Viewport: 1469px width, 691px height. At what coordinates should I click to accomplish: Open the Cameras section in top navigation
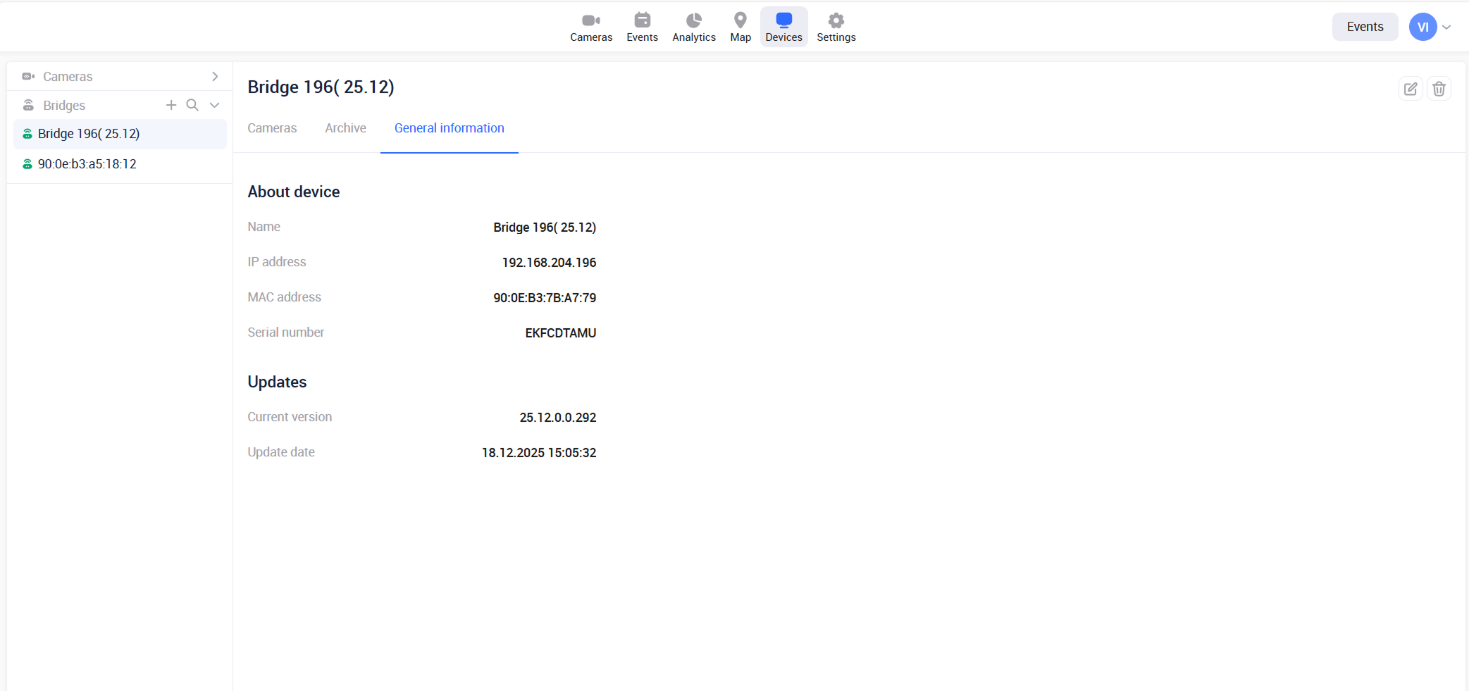590,27
